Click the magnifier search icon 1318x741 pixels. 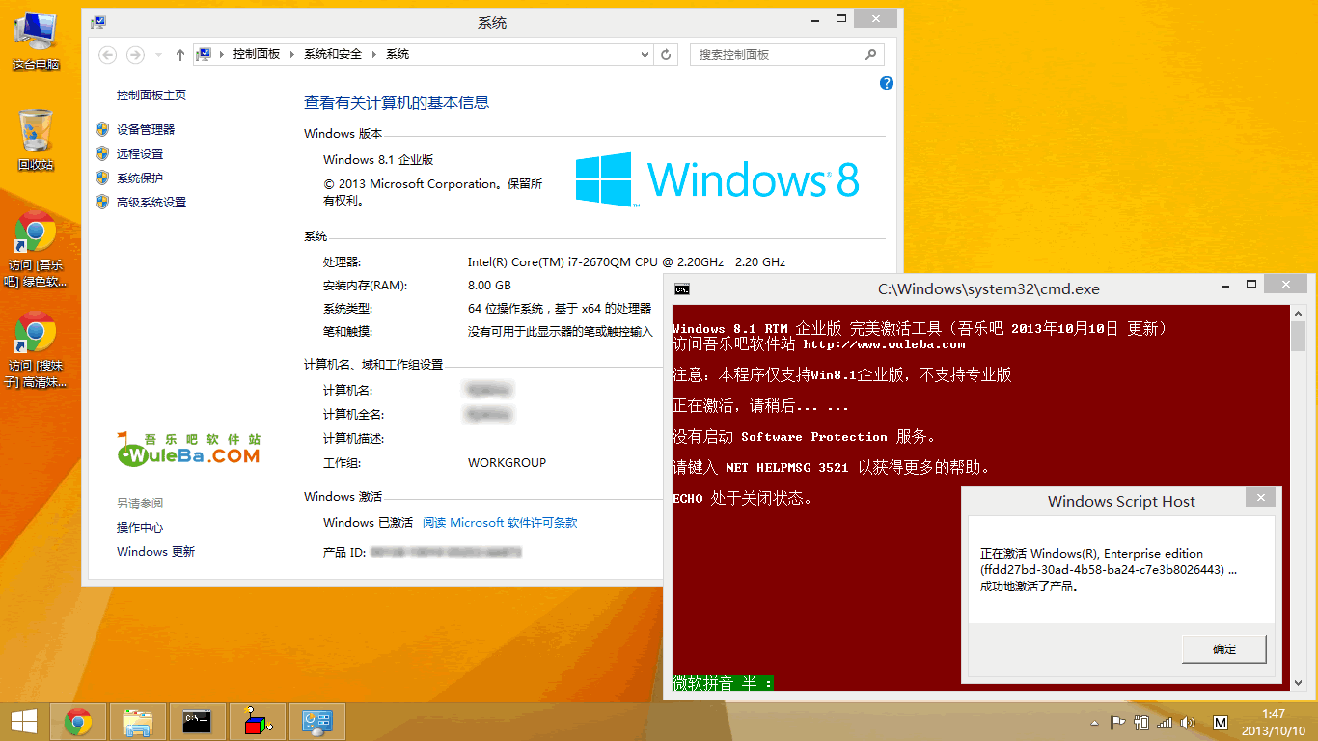[x=871, y=55]
